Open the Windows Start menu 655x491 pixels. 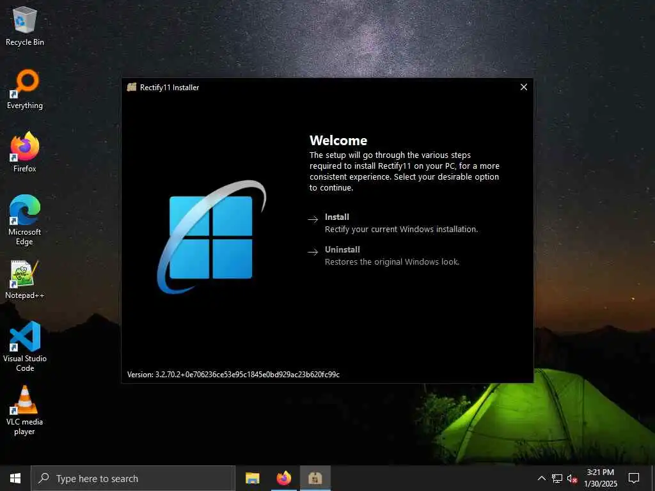pyautogui.click(x=15, y=478)
